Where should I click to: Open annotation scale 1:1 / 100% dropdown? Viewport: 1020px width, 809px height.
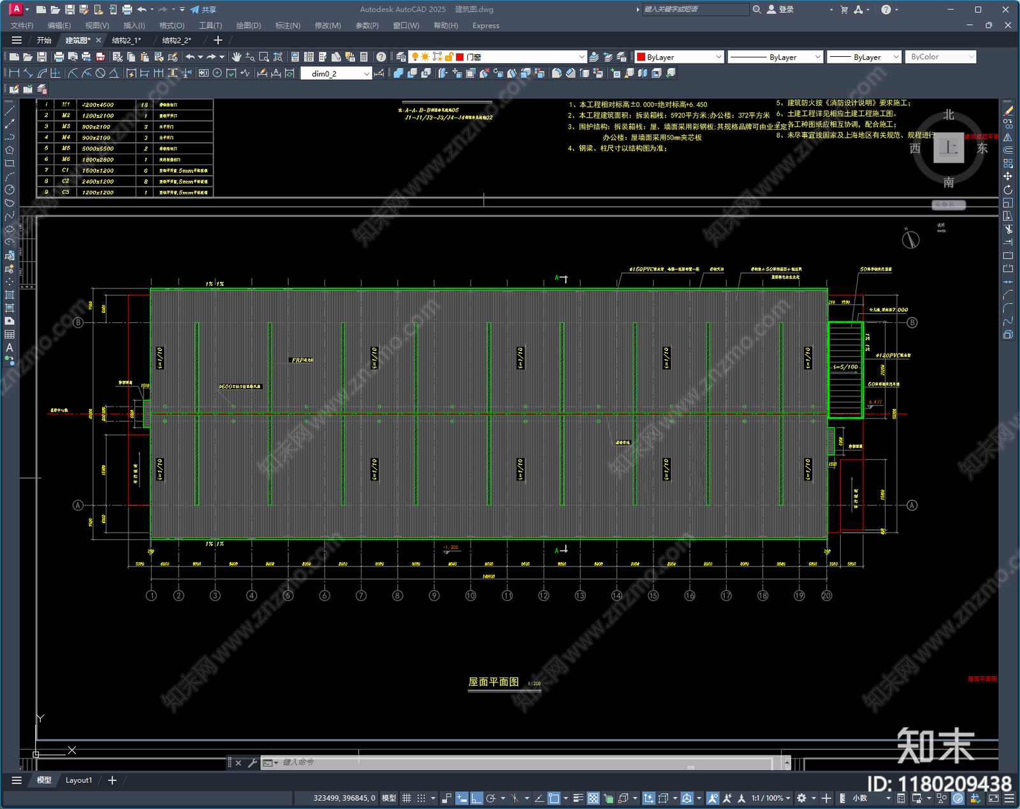tap(770, 798)
